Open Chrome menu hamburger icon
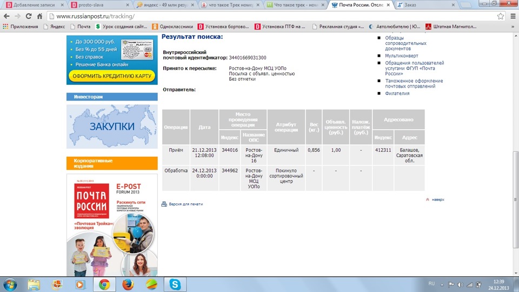519x292 pixels. tap(513, 16)
